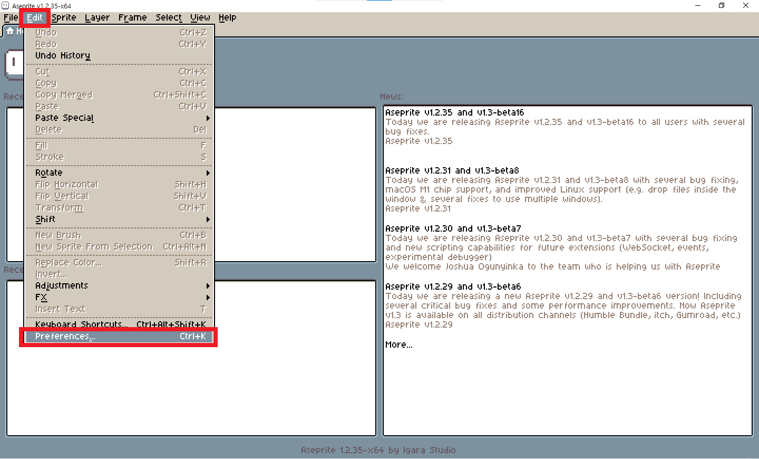This screenshot has height=459, width=759.
Task: Close the Edit menu in the menu bar
Action: [x=35, y=17]
